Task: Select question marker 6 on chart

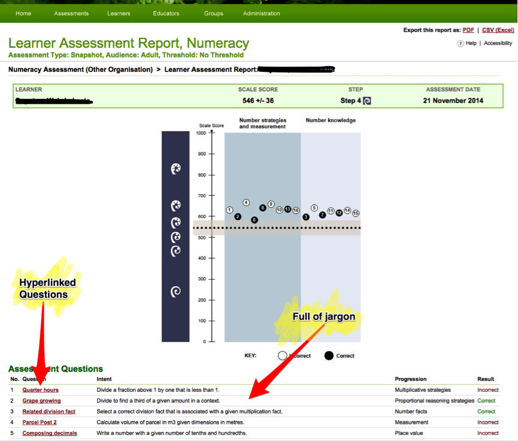Action: point(255,220)
